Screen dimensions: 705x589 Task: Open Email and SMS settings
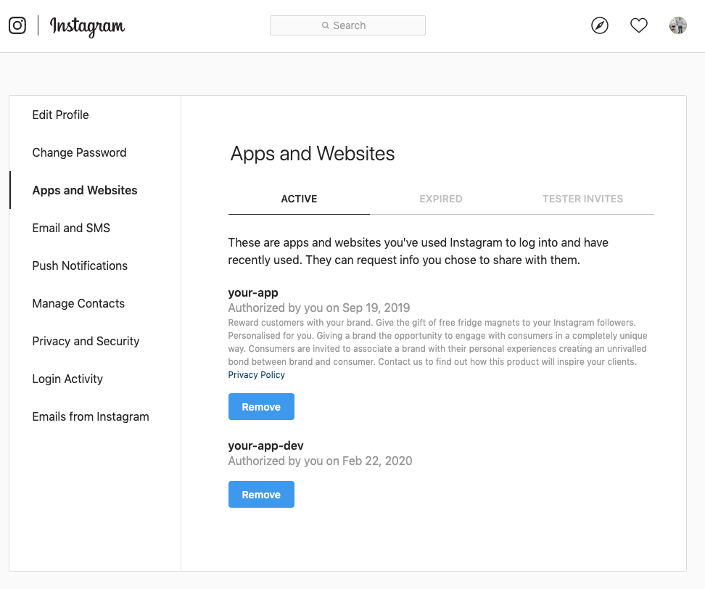pos(71,228)
